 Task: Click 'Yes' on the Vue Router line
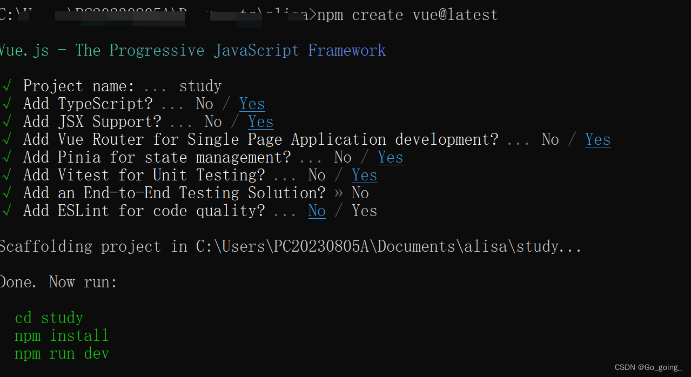[x=598, y=139]
